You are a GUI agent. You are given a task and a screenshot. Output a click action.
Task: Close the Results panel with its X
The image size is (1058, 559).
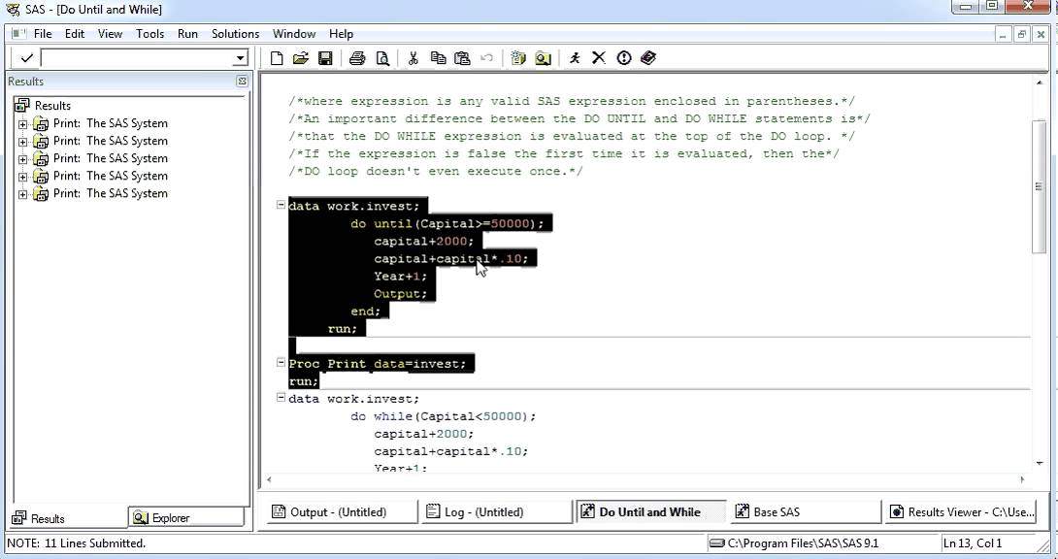pyautogui.click(x=242, y=81)
